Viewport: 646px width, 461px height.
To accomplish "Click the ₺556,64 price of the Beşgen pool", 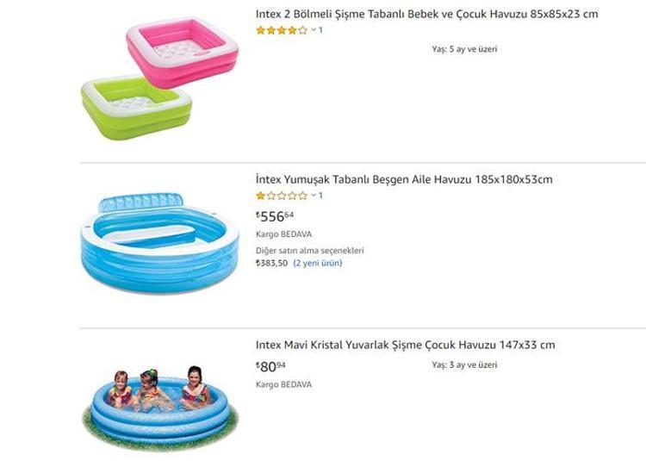I will [x=275, y=216].
